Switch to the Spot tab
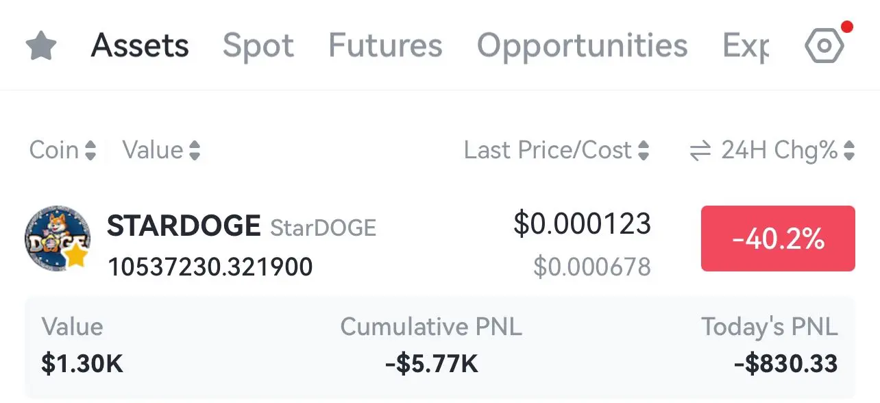 click(258, 47)
